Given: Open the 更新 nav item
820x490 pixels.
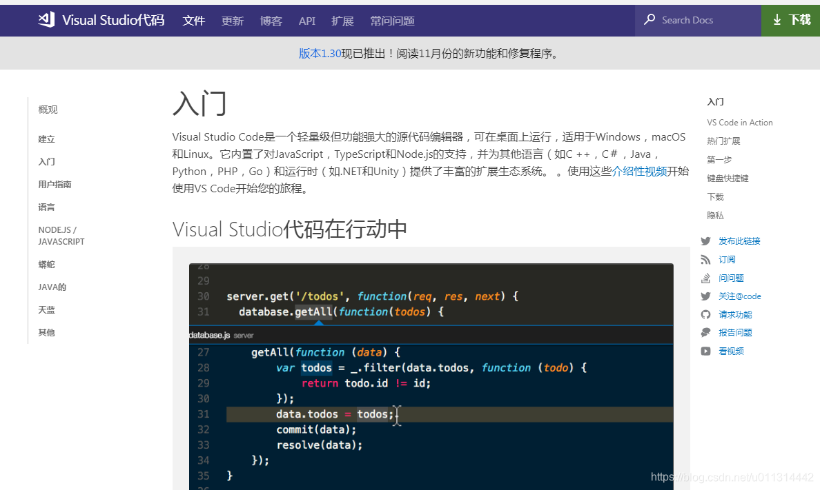Looking at the screenshot, I should click(x=232, y=21).
